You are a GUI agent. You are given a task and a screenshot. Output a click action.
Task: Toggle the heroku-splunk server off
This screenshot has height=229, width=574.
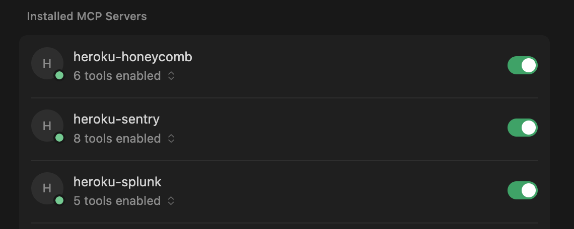click(x=522, y=190)
